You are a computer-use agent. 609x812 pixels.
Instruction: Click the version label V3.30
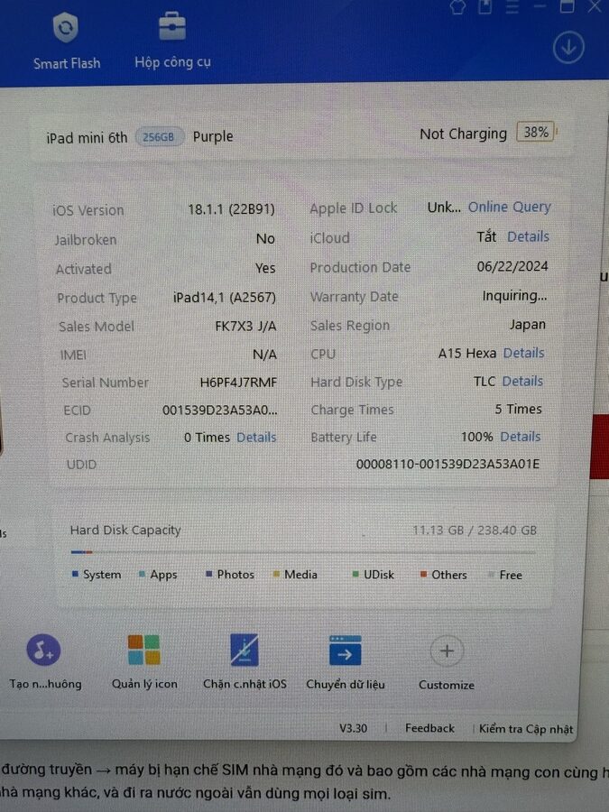[353, 728]
